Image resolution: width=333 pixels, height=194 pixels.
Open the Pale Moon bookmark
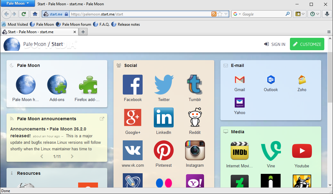click(x=42, y=24)
